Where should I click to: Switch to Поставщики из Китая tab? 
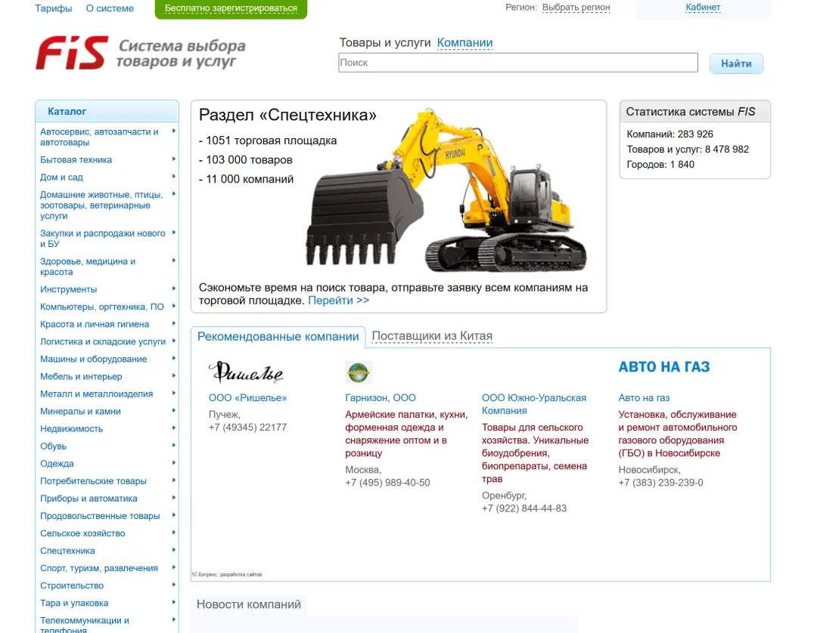432,336
